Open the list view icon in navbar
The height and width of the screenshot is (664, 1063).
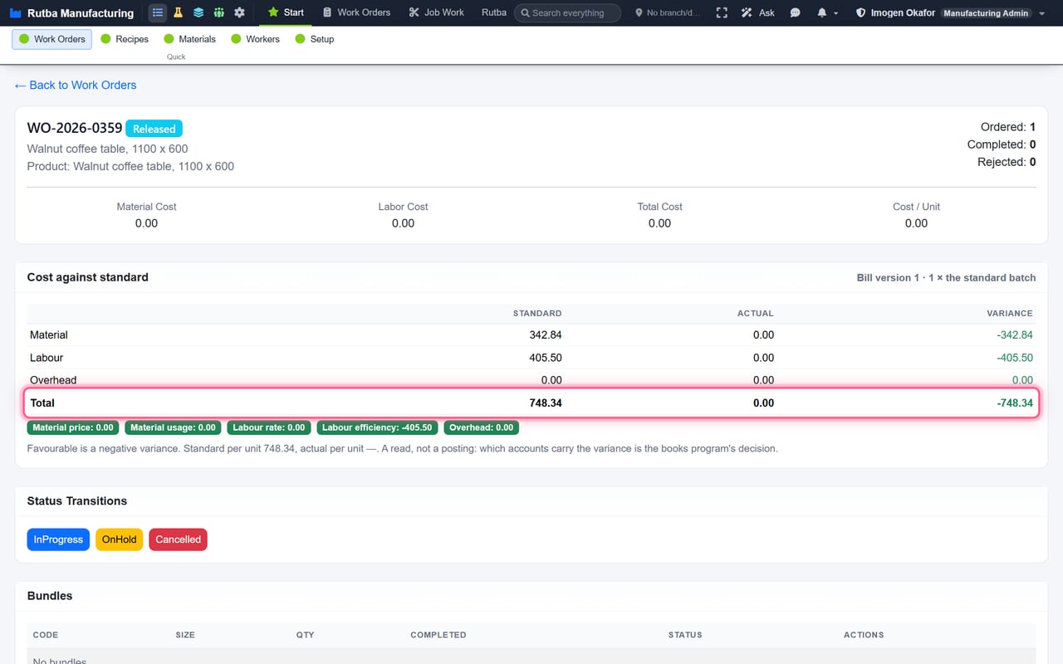coord(157,12)
